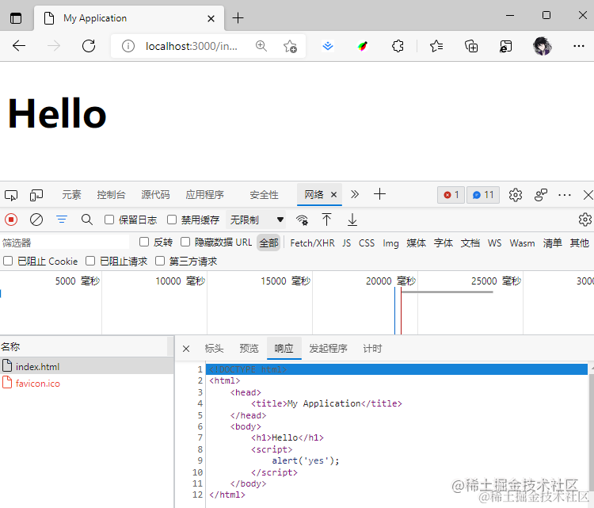Open the 预览 request detail tab
The height and width of the screenshot is (508, 594).
coord(249,349)
